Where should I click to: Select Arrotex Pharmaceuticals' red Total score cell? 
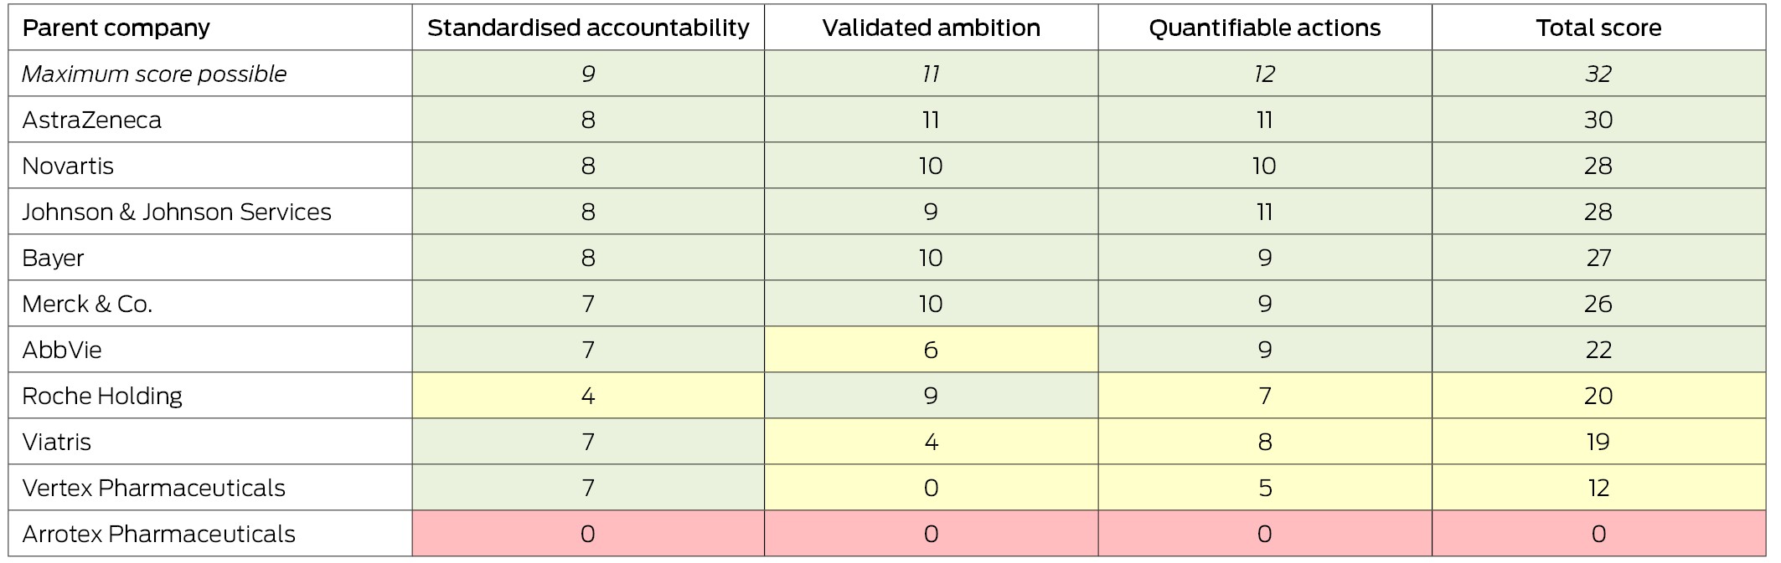[x=1598, y=534]
